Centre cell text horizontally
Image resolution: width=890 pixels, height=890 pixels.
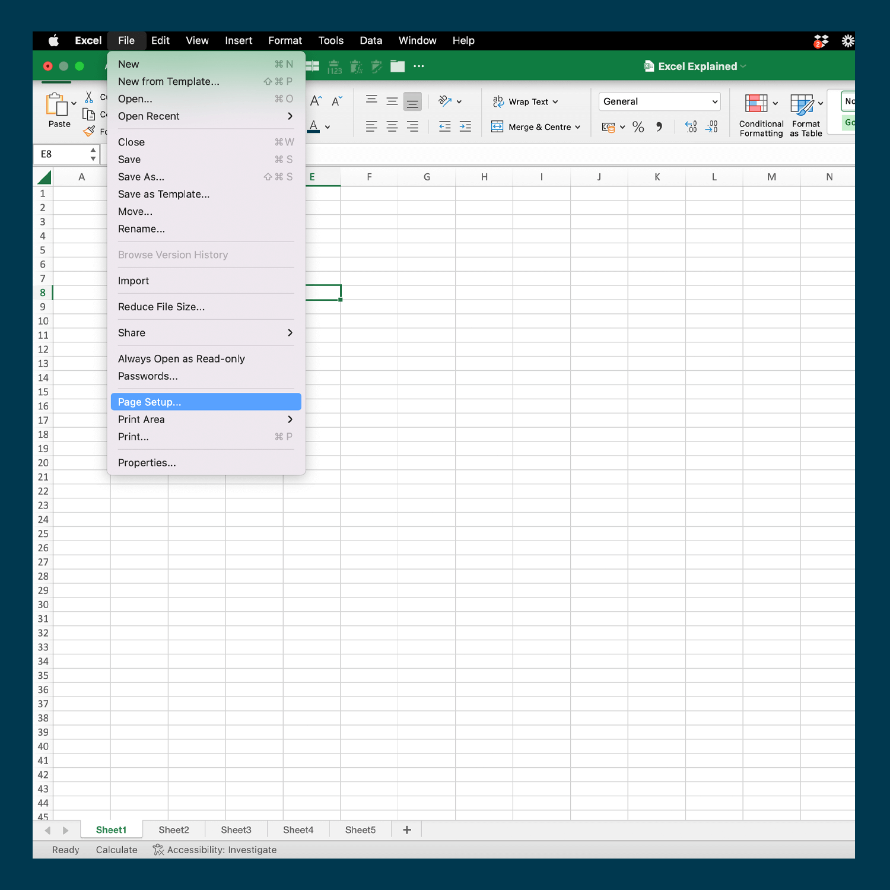pos(392,126)
